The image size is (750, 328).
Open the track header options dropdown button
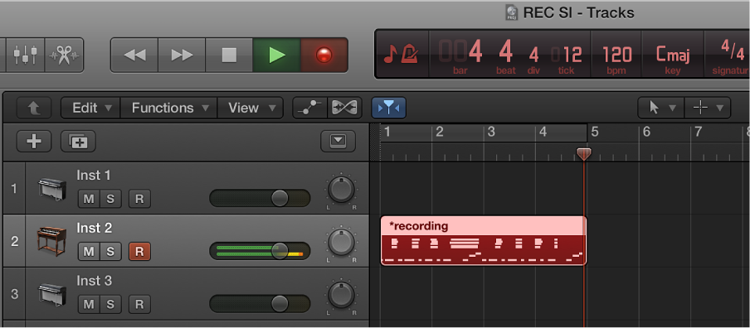(338, 141)
